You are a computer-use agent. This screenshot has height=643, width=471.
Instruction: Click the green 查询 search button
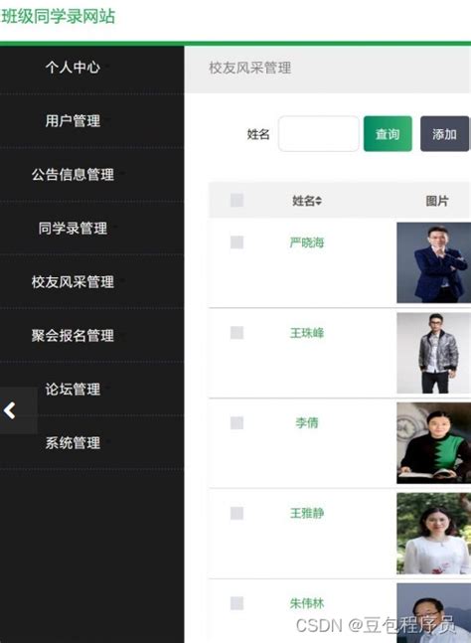388,134
